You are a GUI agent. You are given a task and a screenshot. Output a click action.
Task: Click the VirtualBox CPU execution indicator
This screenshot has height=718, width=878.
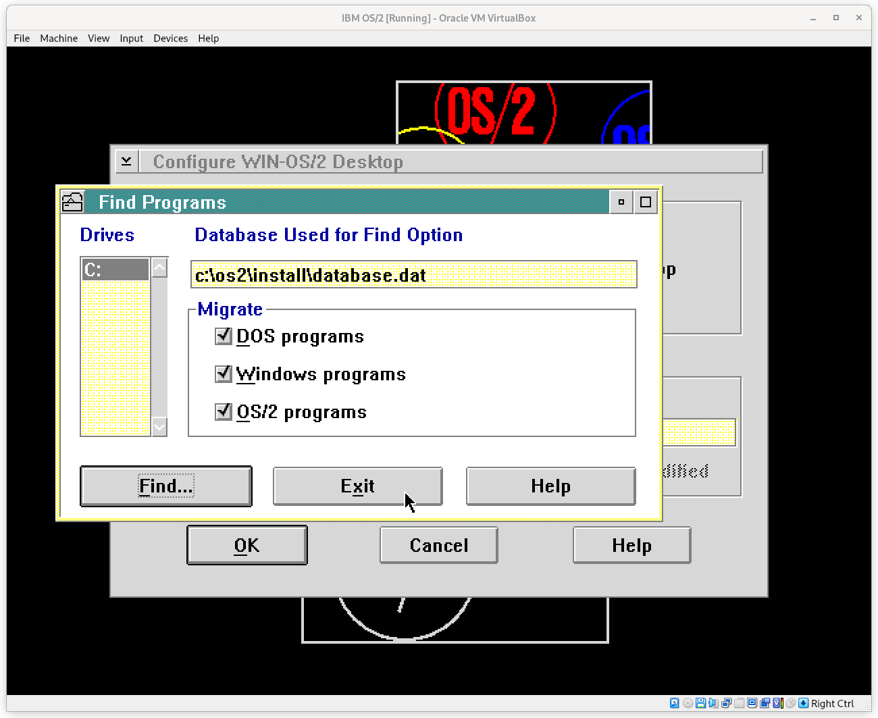pyautogui.click(x=777, y=703)
